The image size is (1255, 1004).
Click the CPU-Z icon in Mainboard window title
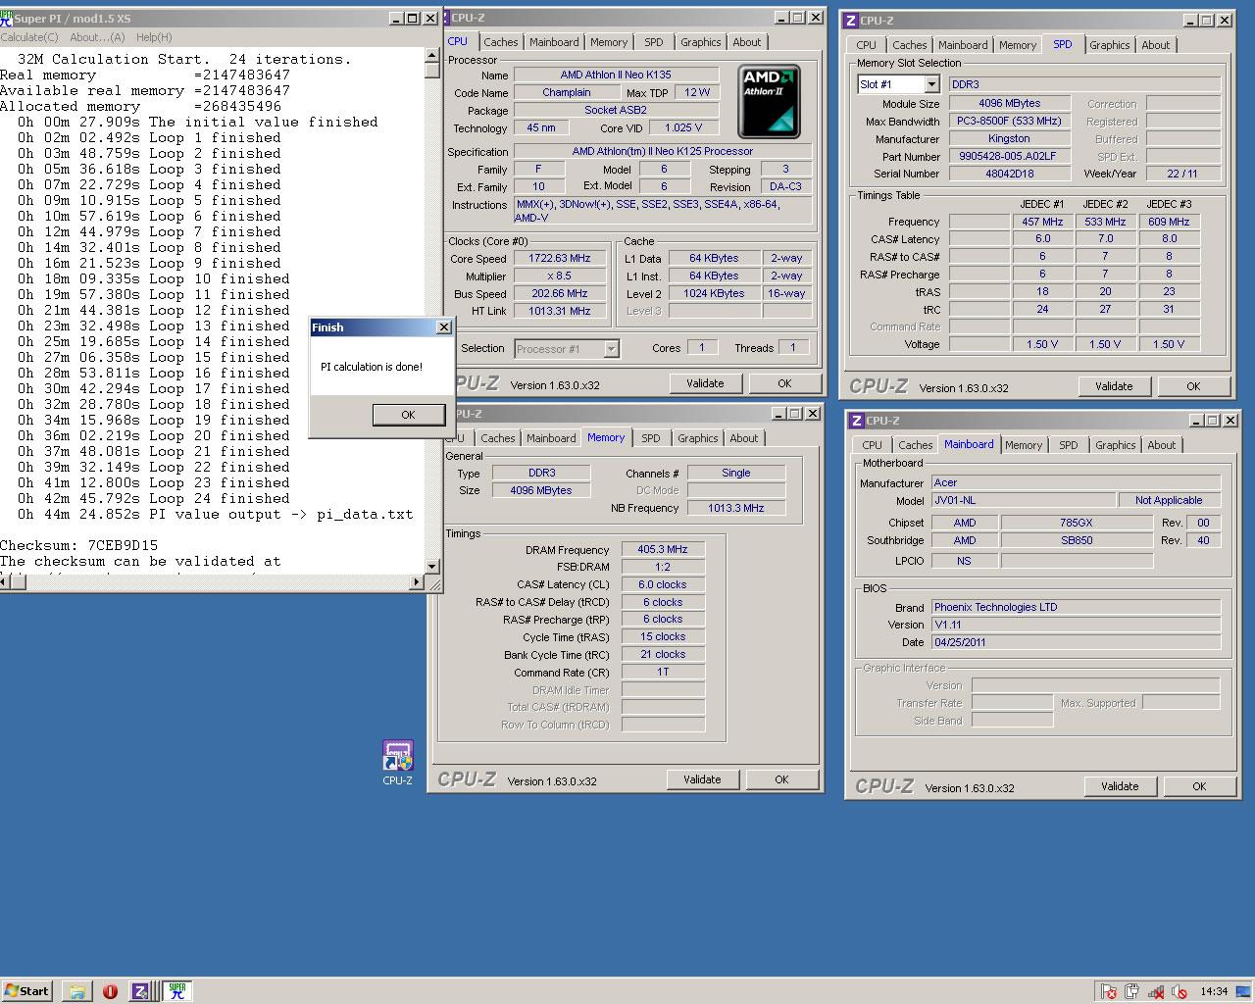point(857,420)
